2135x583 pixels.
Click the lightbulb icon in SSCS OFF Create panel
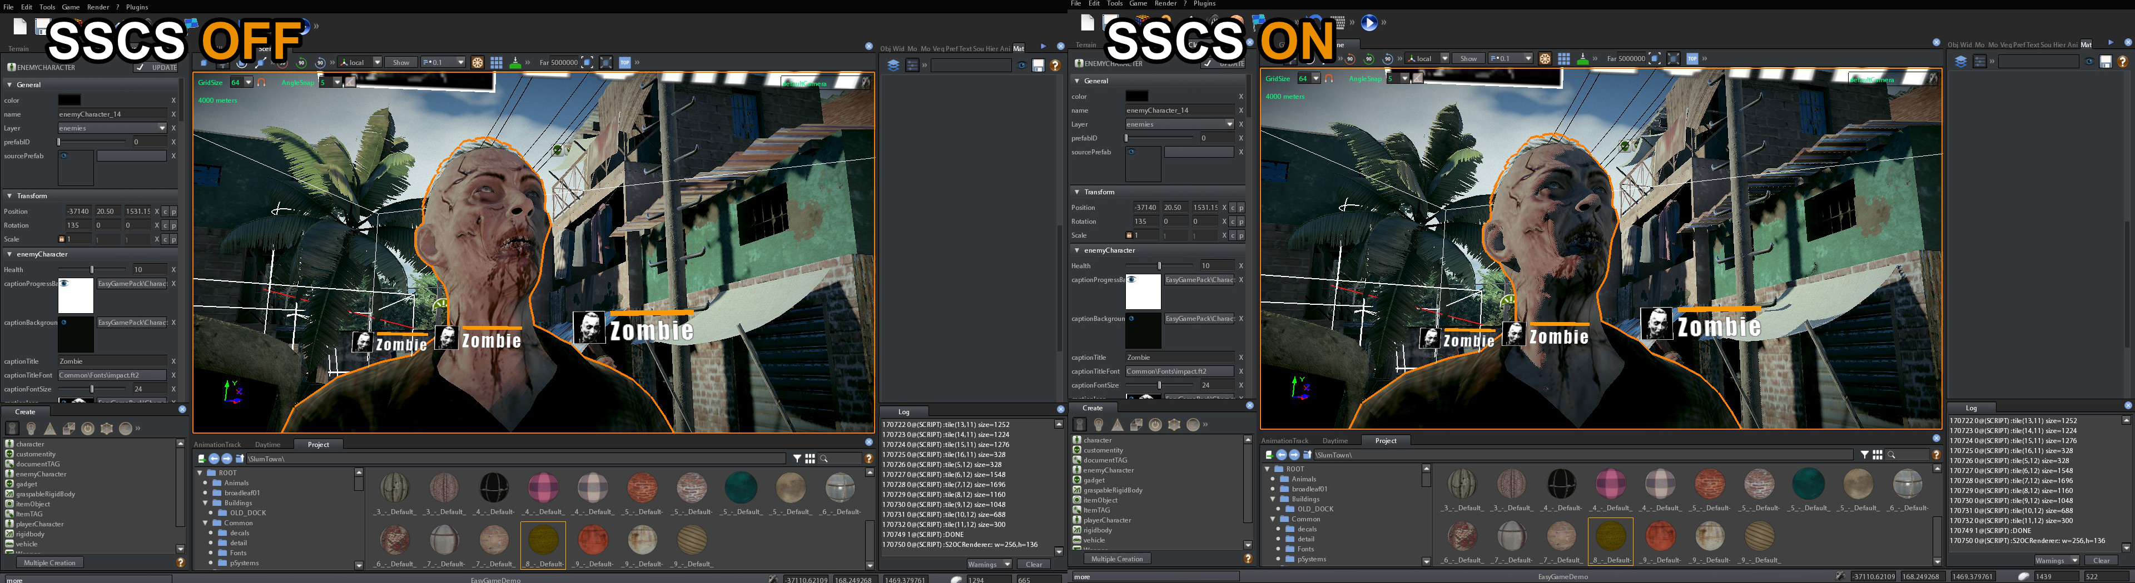click(x=32, y=428)
